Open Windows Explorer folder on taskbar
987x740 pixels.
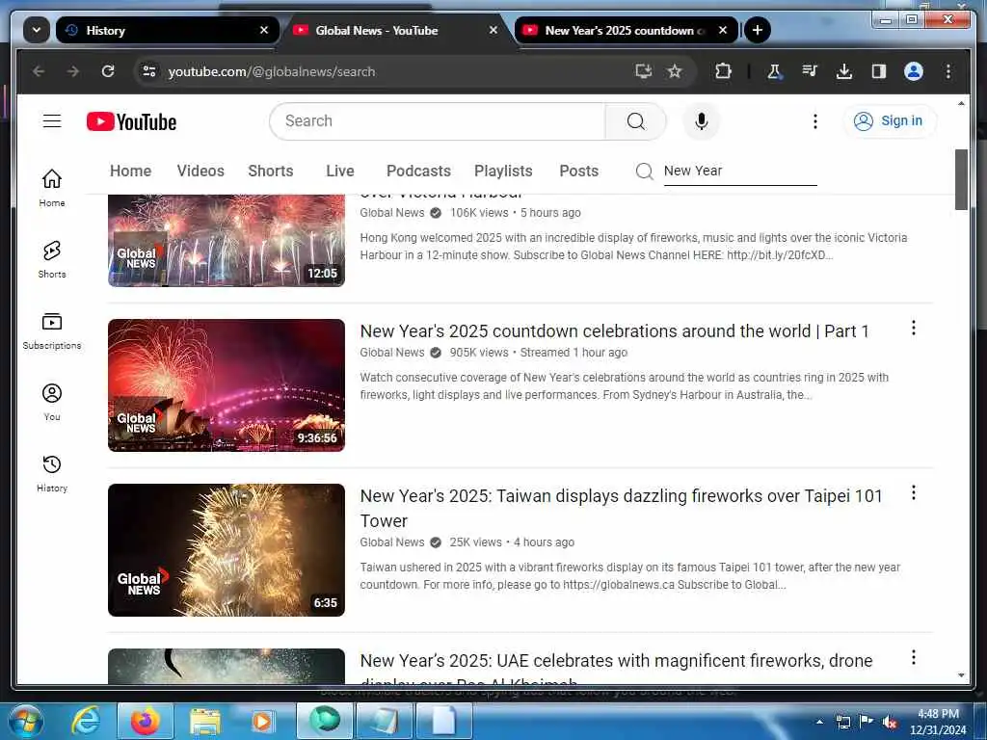(205, 721)
